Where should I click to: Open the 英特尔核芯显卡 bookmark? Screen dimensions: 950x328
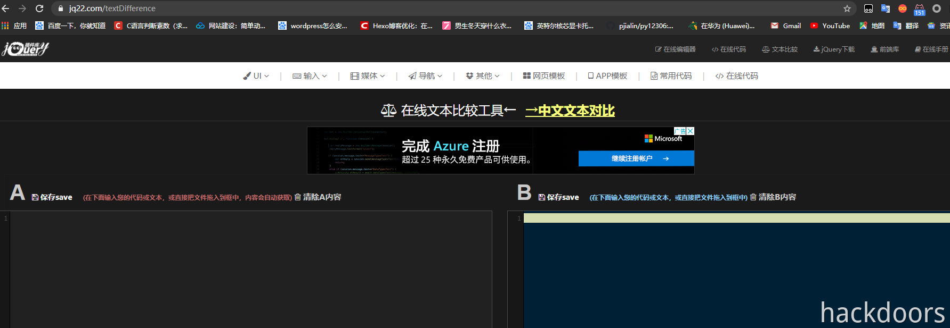point(559,26)
